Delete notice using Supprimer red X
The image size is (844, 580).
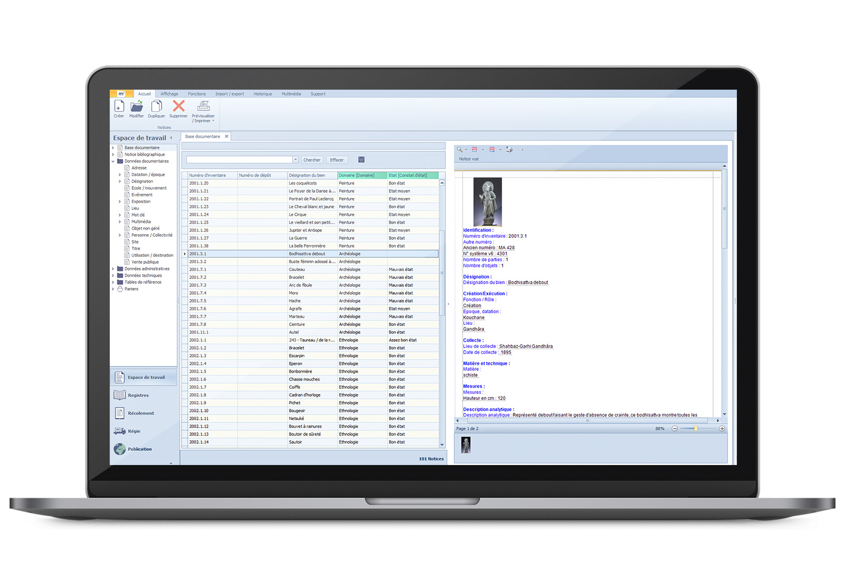179,107
